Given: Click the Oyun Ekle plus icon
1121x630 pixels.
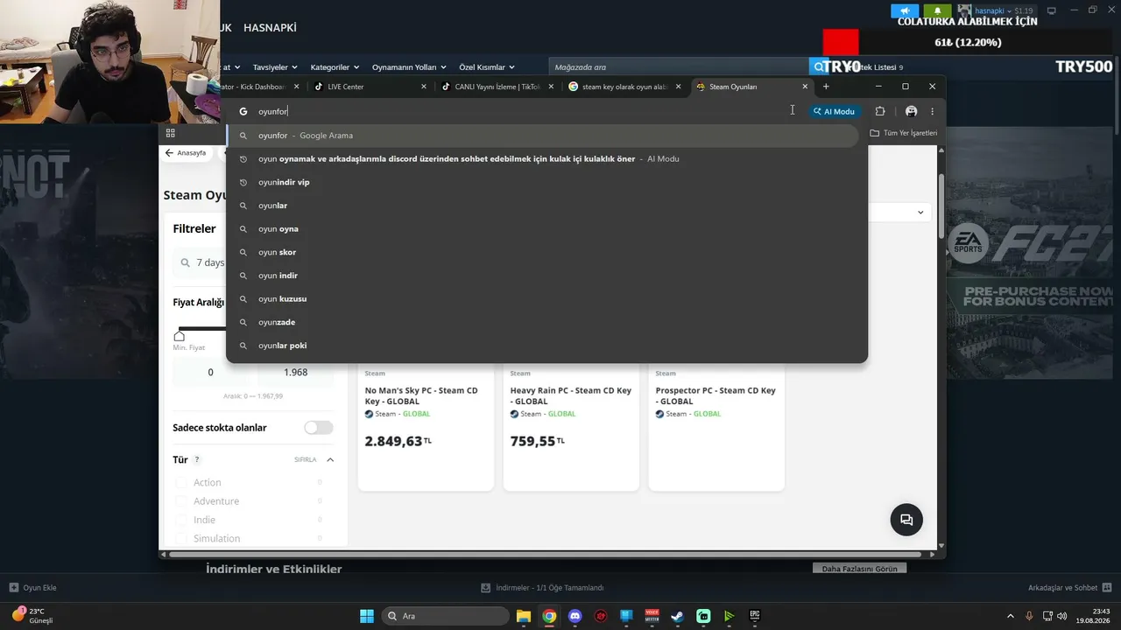Looking at the screenshot, I should tap(13, 588).
